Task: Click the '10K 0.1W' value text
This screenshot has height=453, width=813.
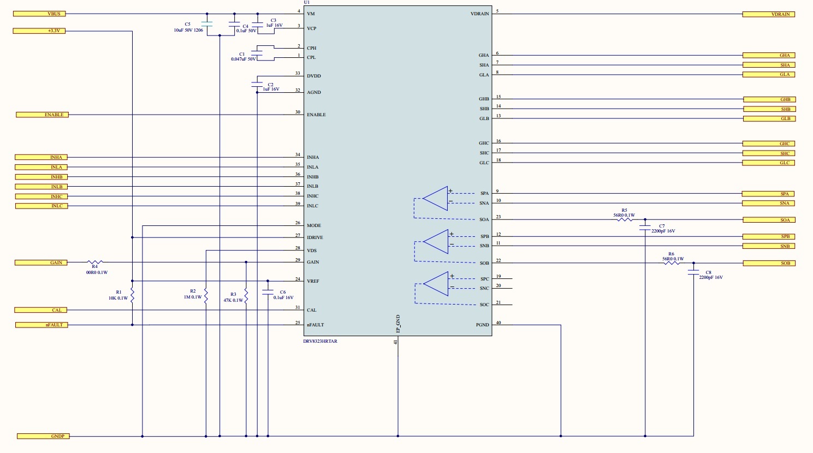Action: coord(118,298)
